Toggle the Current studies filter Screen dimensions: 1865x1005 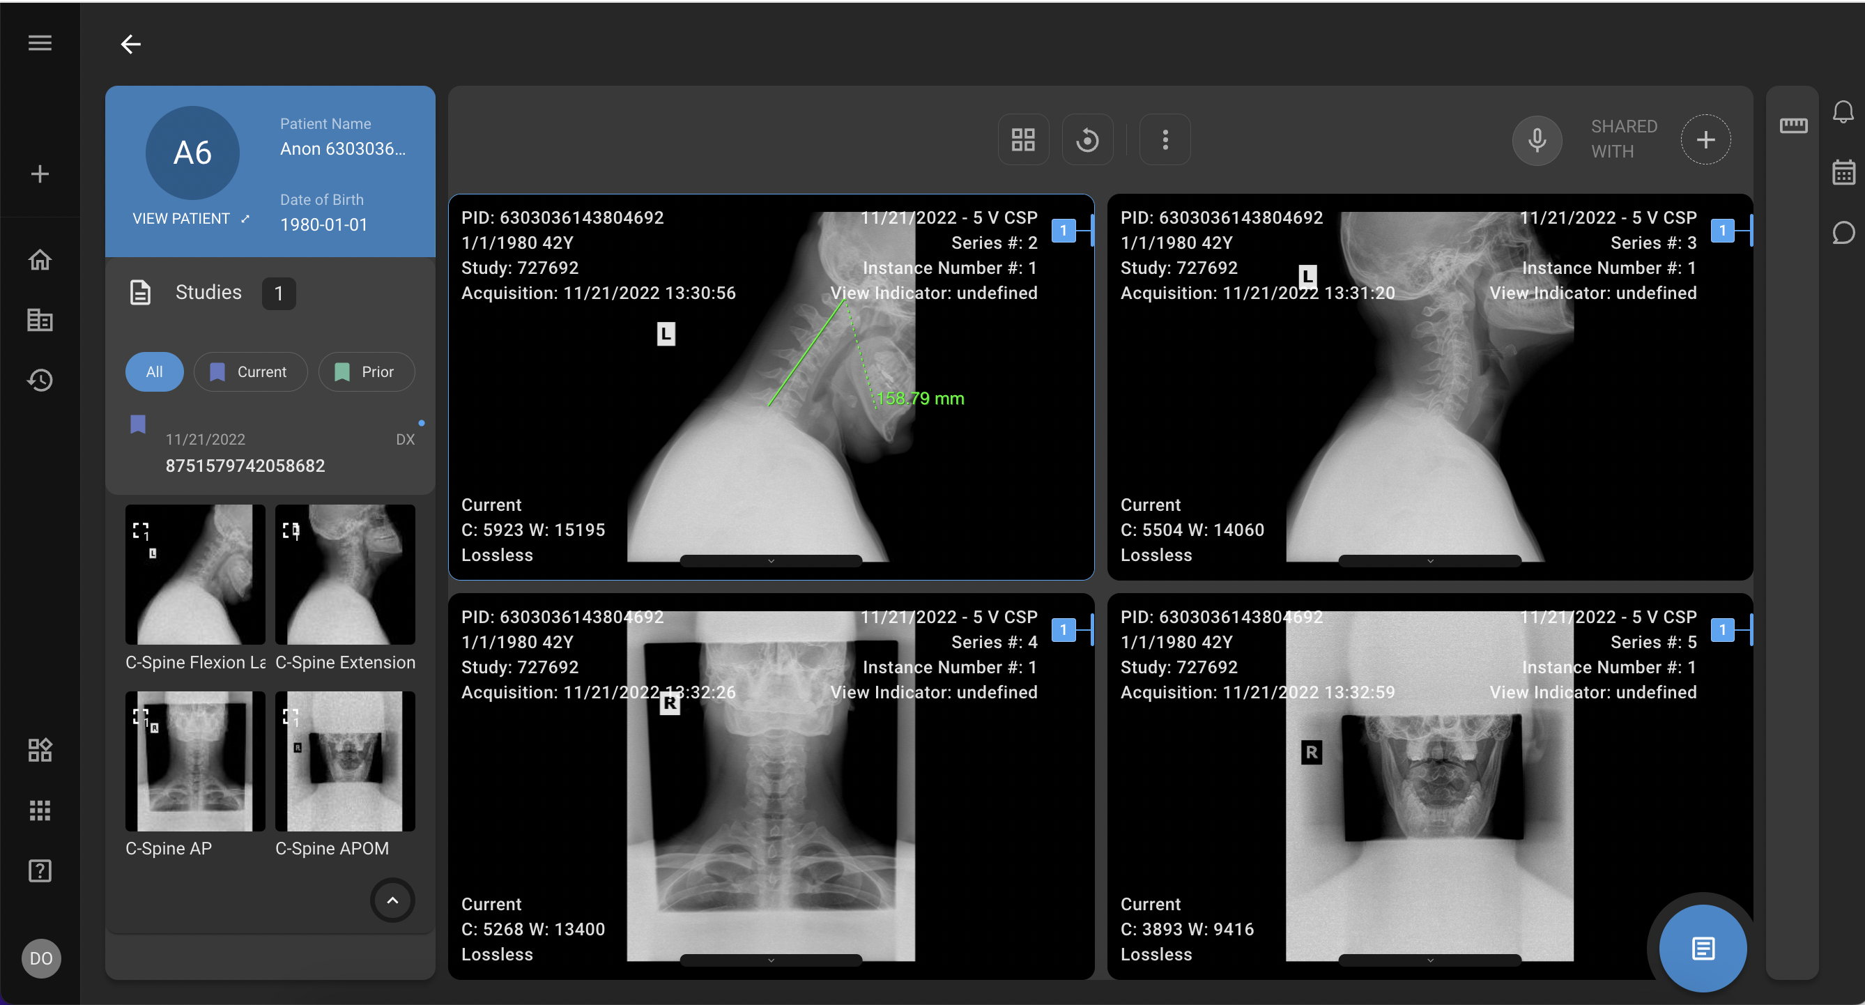point(250,371)
